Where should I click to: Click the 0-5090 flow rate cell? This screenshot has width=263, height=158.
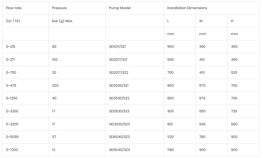(12, 137)
